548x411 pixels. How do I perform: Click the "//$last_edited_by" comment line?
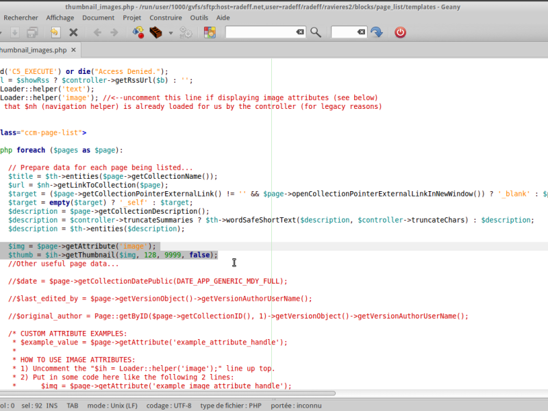(160, 299)
